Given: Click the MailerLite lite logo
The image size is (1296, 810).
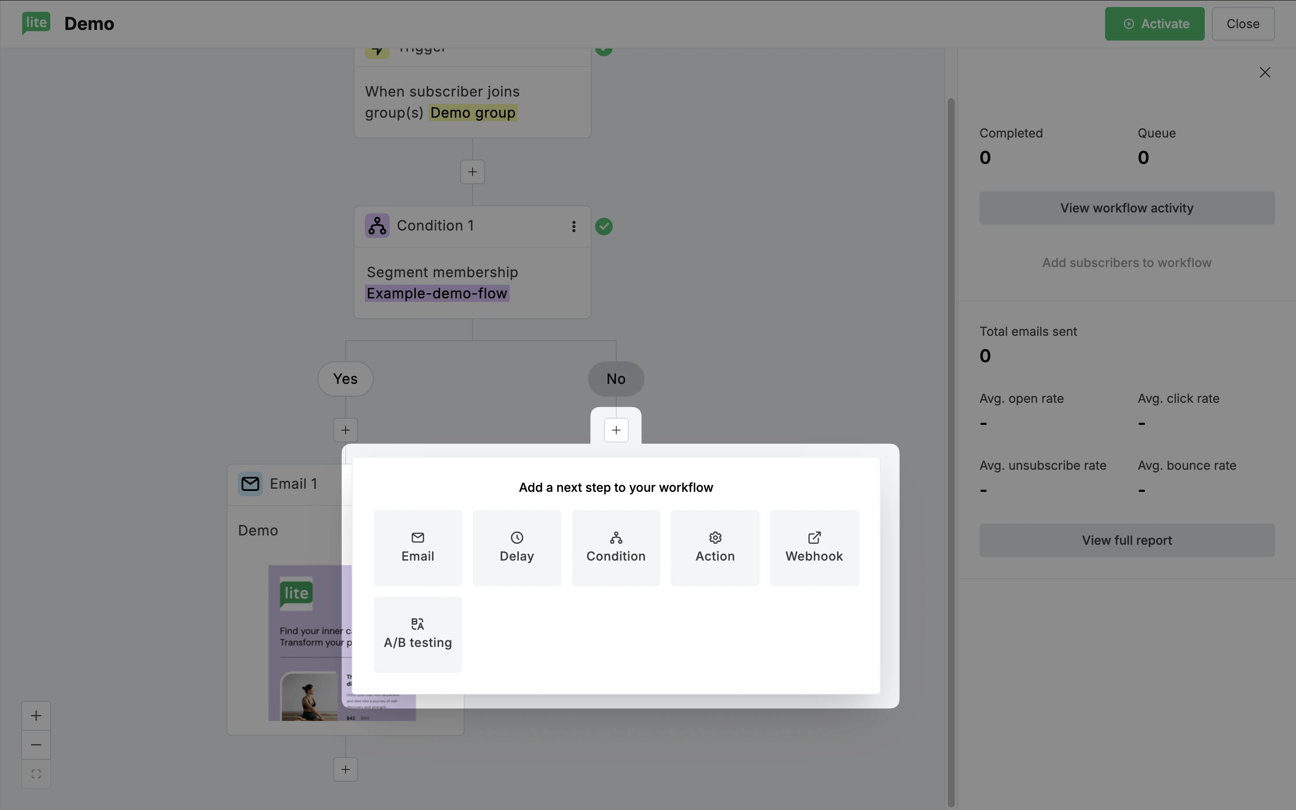Looking at the screenshot, I should coord(36,23).
